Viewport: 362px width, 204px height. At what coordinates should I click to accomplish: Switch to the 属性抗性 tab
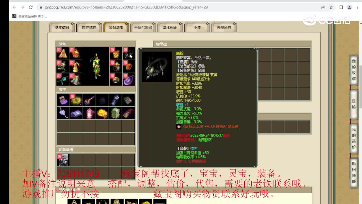[x=89, y=27]
